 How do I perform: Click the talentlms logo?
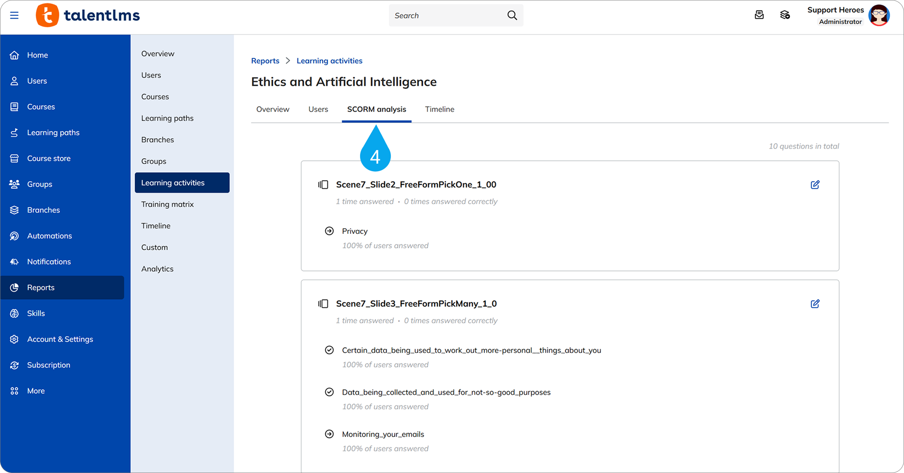(88, 15)
